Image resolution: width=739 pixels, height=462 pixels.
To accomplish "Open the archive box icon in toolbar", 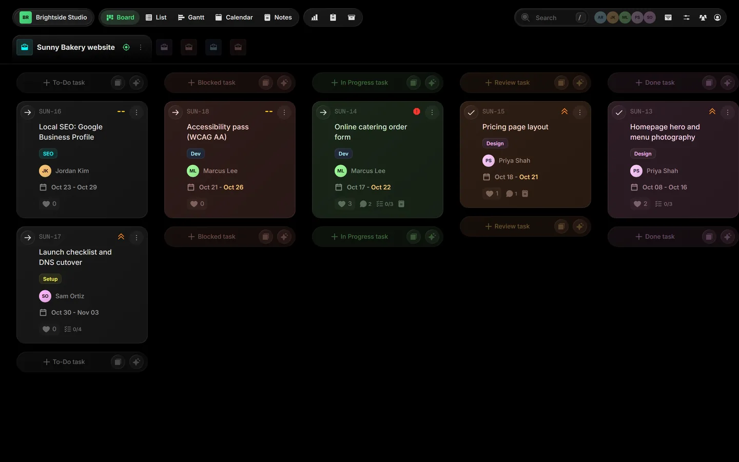I will [x=352, y=17].
